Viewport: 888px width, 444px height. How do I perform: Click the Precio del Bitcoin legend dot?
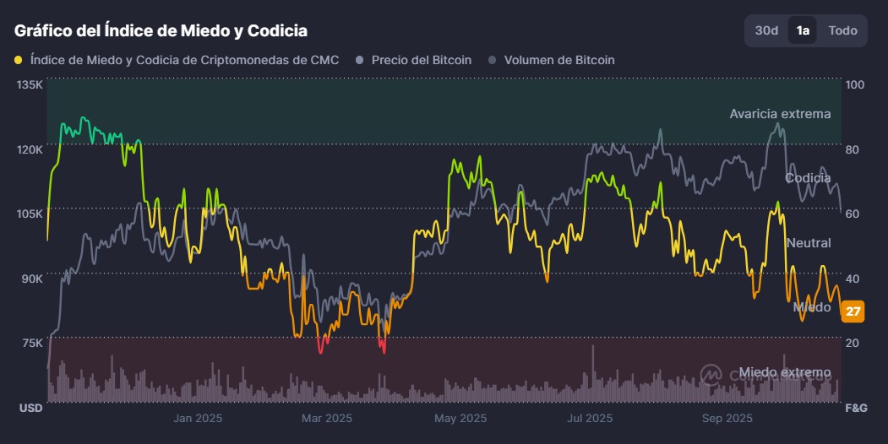(360, 60)
